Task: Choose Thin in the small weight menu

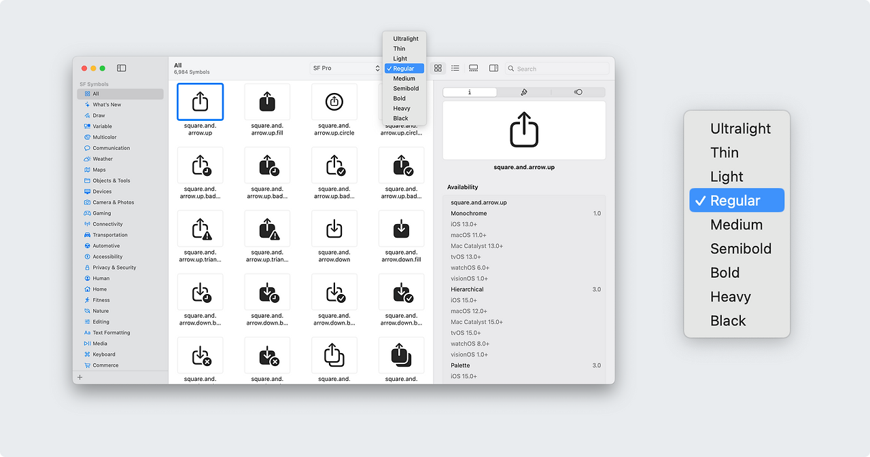Action: tap(404, 49)
